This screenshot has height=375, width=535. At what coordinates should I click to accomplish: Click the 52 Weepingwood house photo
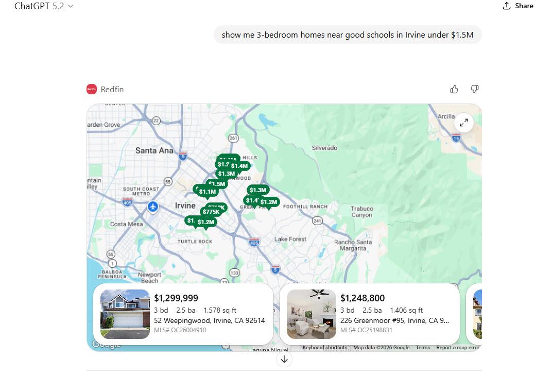[x=125, y=314]
